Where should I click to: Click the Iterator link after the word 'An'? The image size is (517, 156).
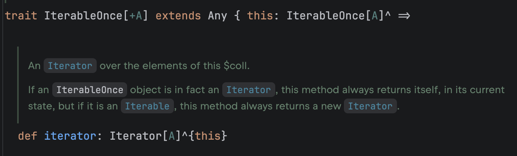pyautogui.click(x=70, y=66)
